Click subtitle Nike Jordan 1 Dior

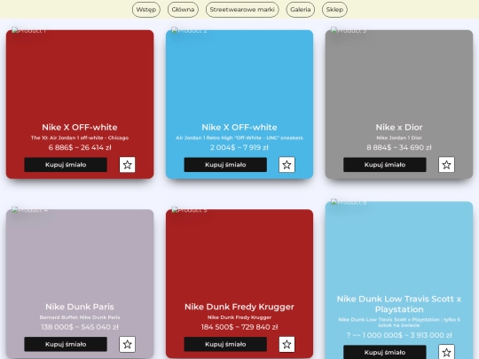[399, 137]
